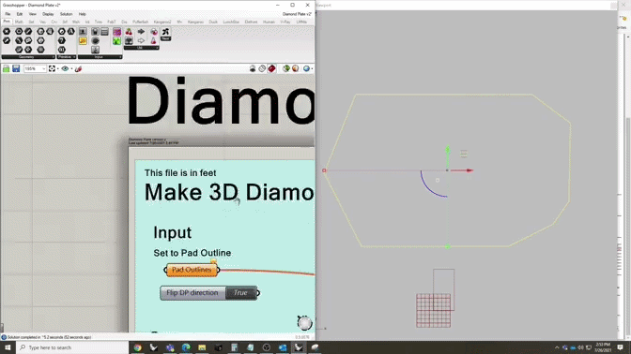631x354 pixels.
Task: Click the Type here to search box
Action: 72,347
